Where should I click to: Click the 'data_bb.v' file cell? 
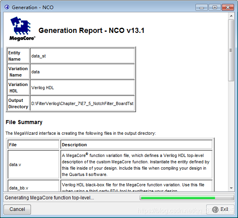(33, 185)
